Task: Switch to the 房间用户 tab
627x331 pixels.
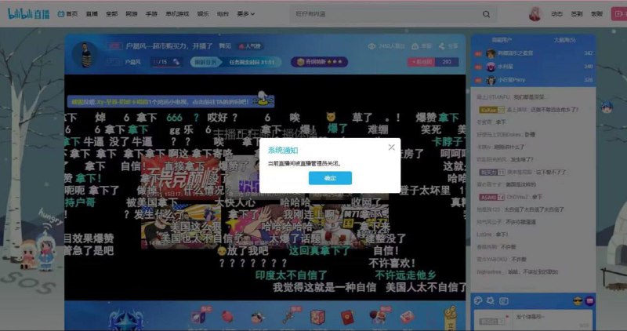Action: click(x=502, y=40)
